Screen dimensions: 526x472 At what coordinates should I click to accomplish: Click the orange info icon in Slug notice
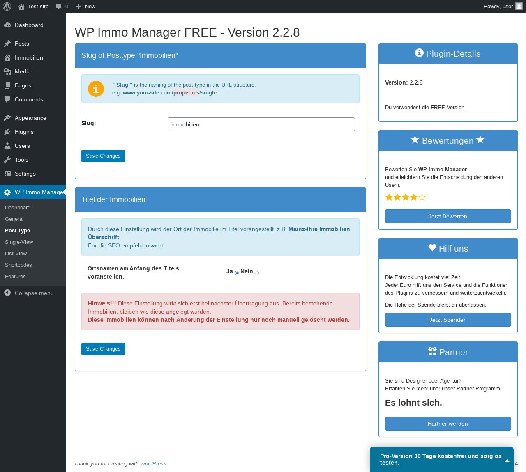(x=96, y=89)
